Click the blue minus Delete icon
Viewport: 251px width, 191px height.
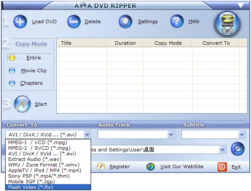[x=74, y=22]
